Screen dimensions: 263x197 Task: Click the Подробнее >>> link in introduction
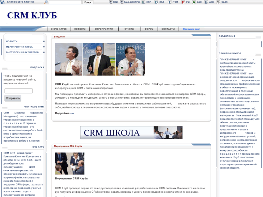click(65, 114)
